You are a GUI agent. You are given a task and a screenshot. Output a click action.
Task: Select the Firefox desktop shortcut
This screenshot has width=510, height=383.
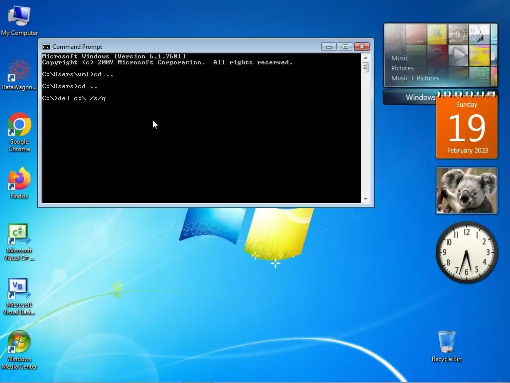(x=19, y=183)
